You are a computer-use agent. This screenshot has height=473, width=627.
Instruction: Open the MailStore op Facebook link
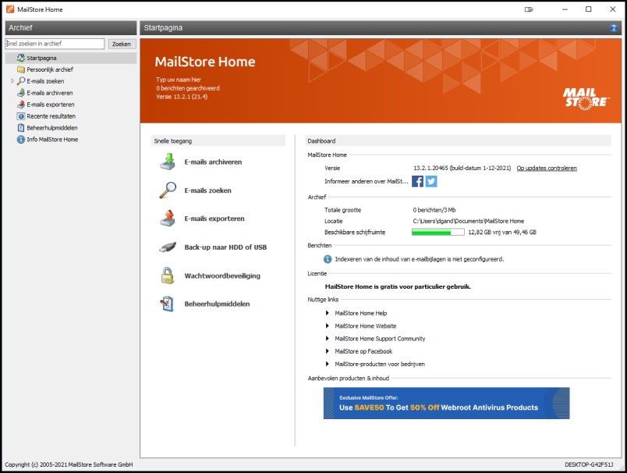(363, 351)
